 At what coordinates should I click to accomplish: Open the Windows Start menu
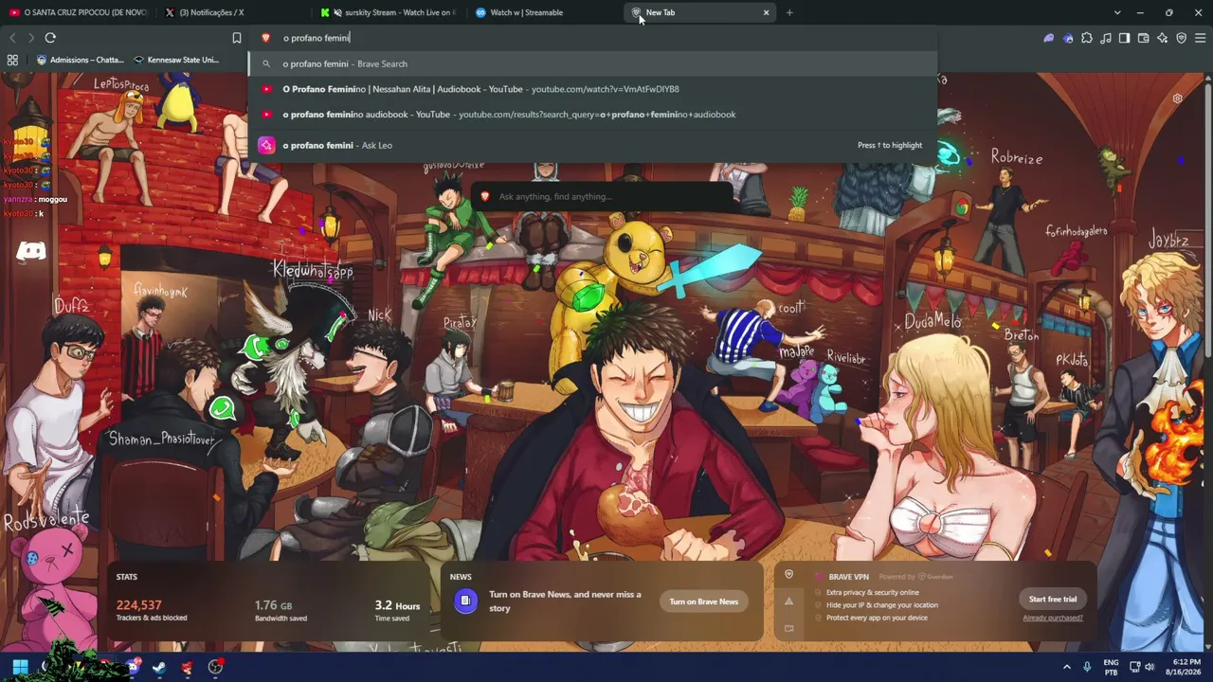pyautogui.click(x=20, y=667)
